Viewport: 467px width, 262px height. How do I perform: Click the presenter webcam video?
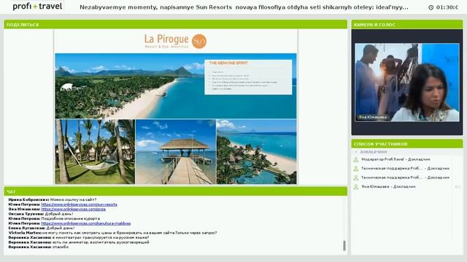(x=407, y=82)
